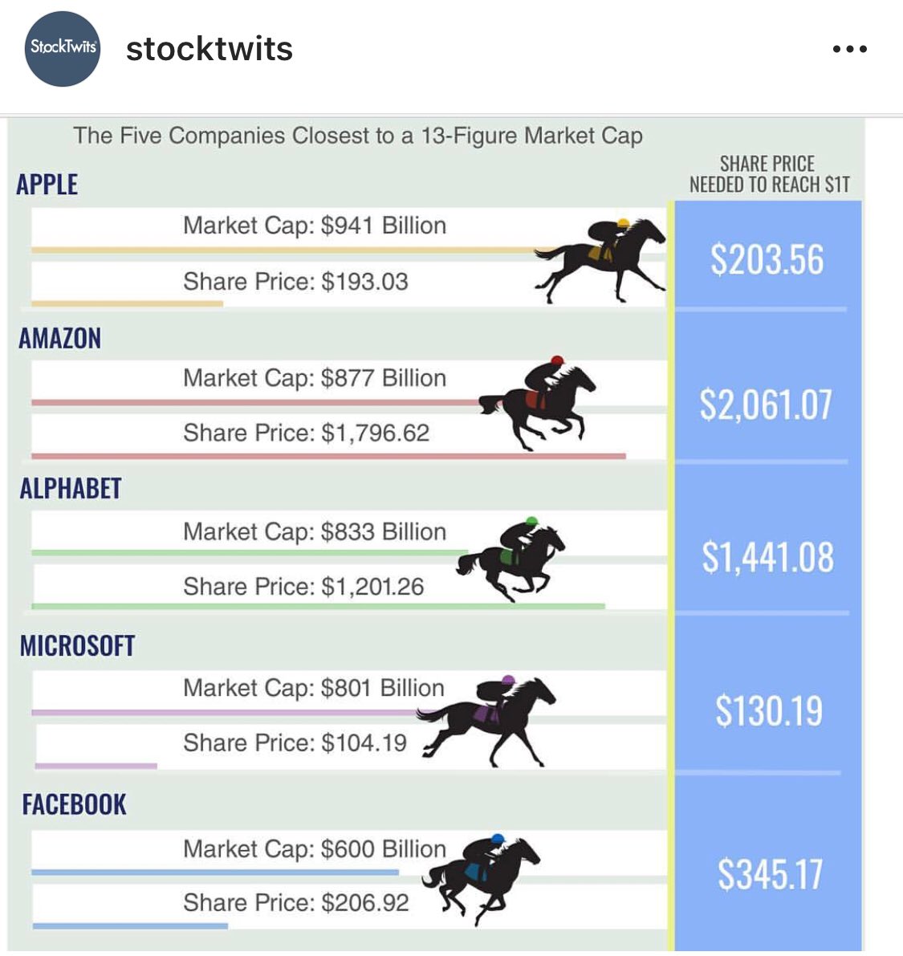Select the $1,441.08 Alphabet target price
This screenshot has height=956, width=903.
click(x=767, y=557)
